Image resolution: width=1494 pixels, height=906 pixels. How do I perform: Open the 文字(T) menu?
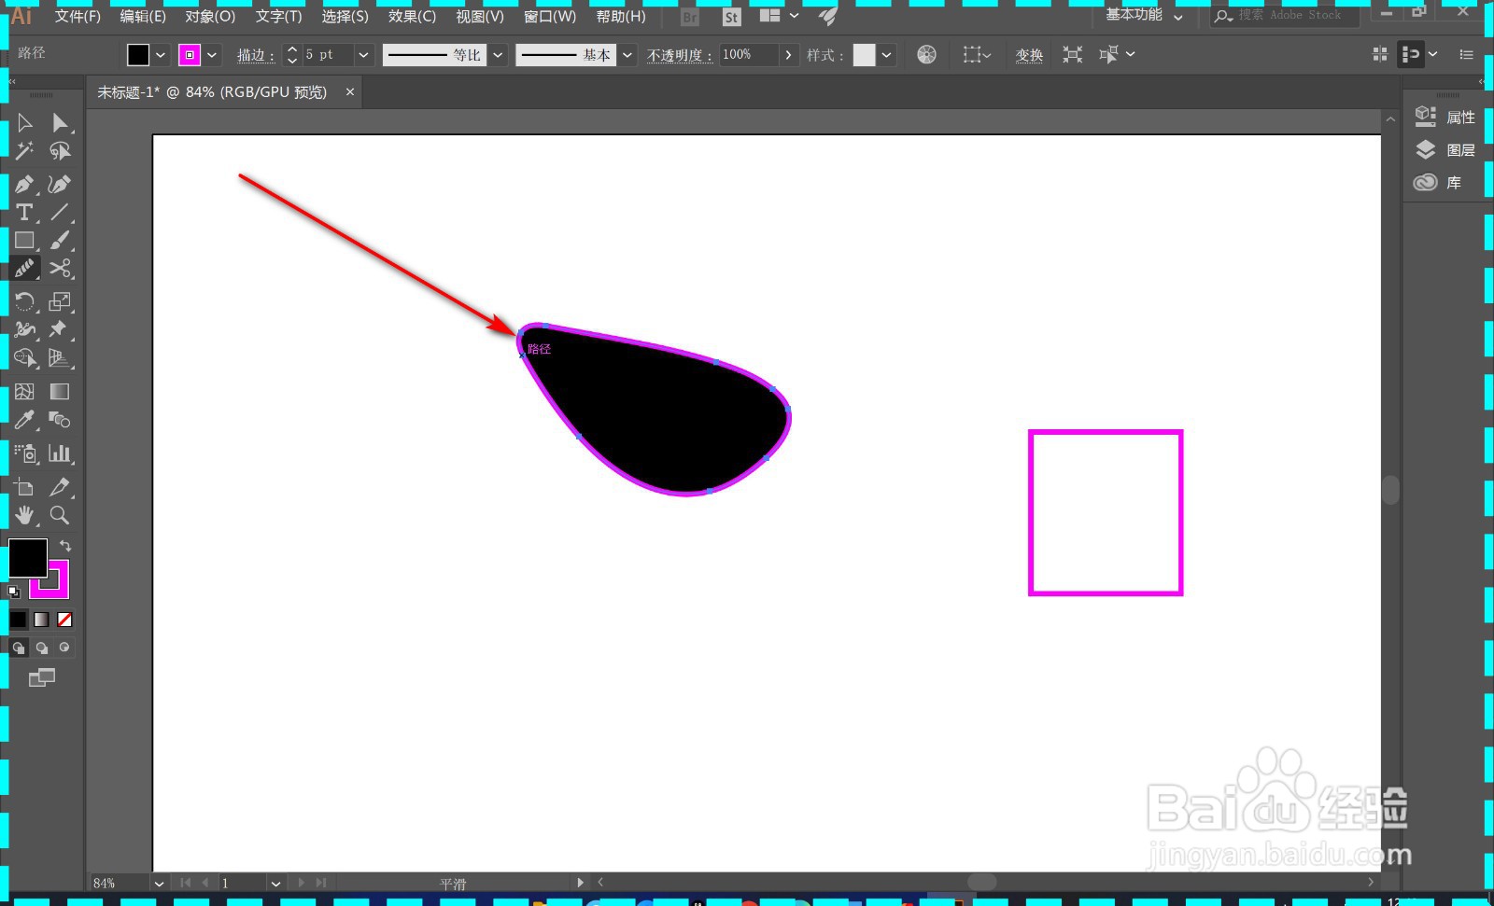278,16
